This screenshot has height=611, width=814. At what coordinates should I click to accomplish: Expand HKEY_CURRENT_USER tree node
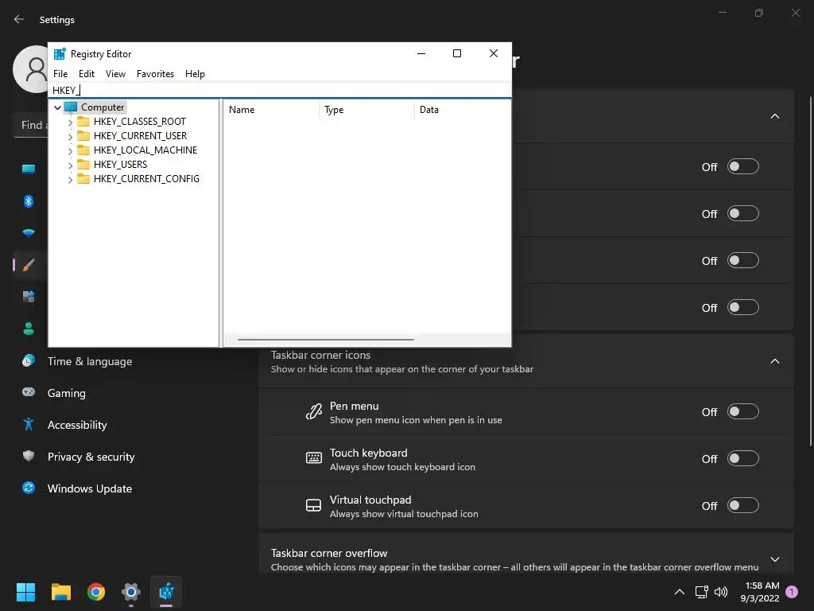click(x=70, y=137)
